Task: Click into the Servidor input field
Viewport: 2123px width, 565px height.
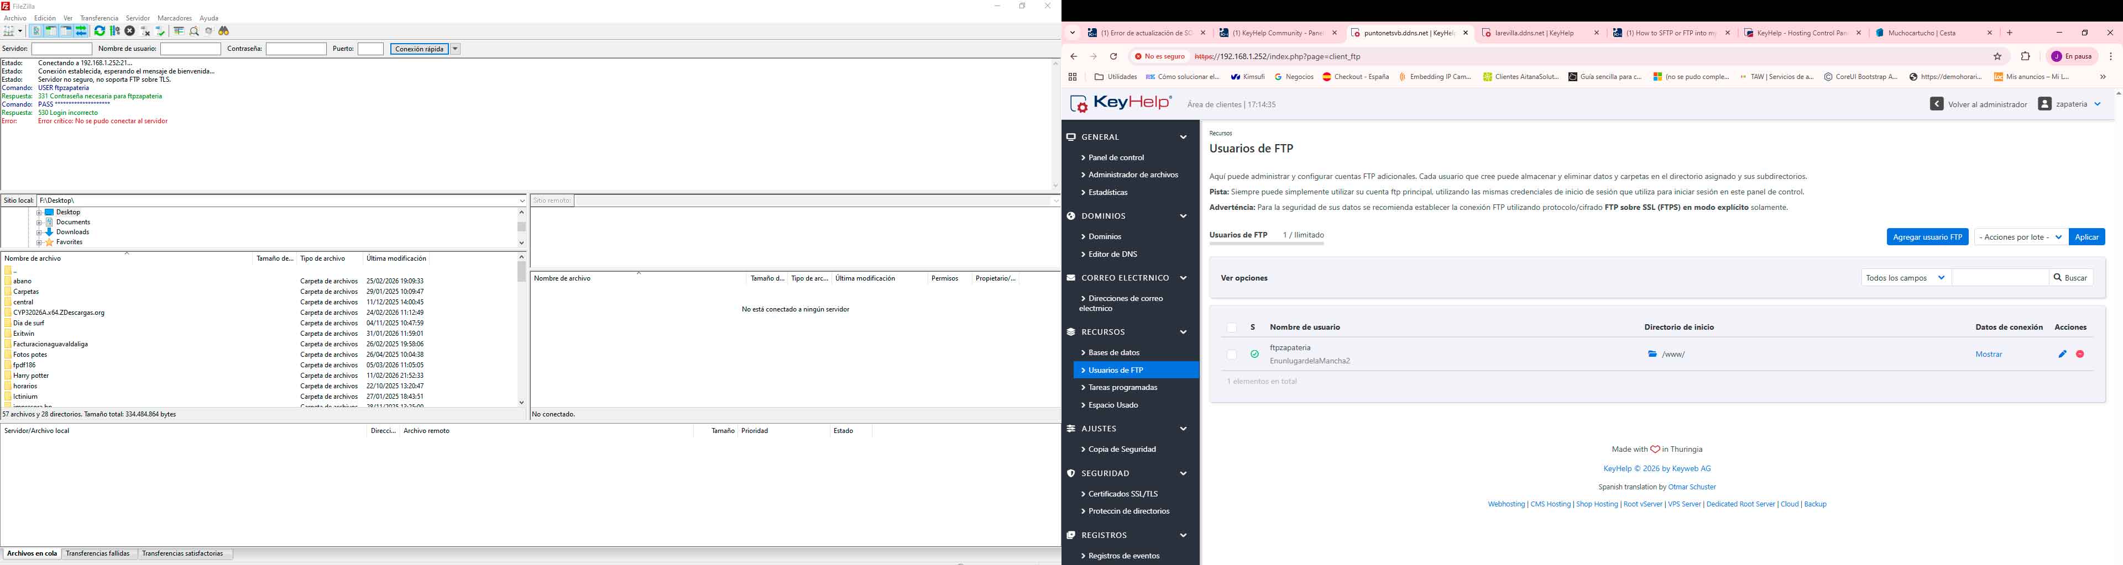Action: click(62, 49)
